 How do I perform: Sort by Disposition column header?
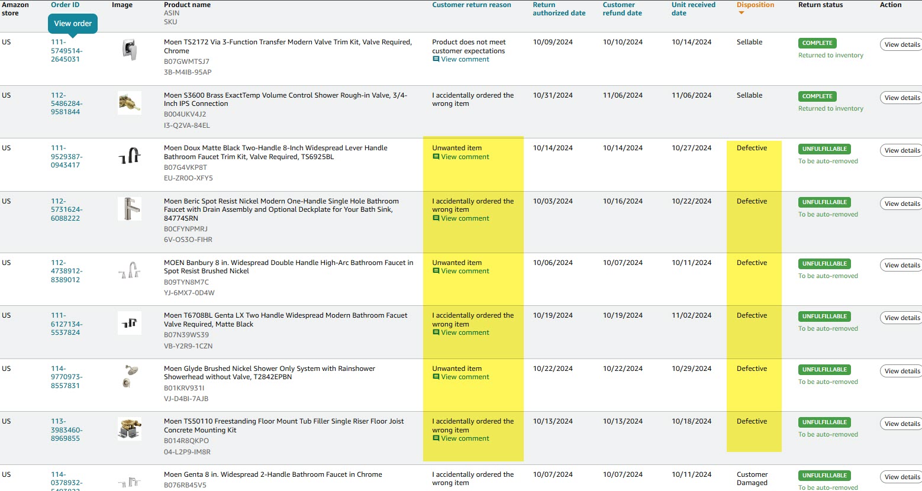[x=755, y=5]
